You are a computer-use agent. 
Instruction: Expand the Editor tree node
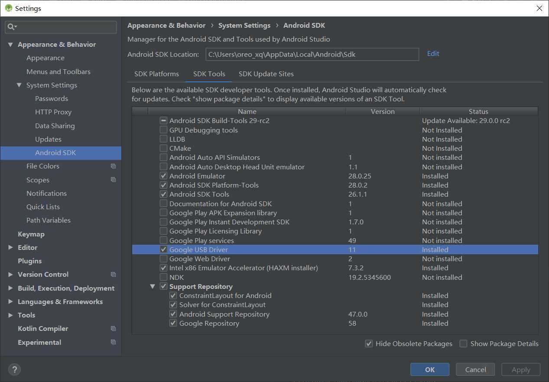[10, 248]
